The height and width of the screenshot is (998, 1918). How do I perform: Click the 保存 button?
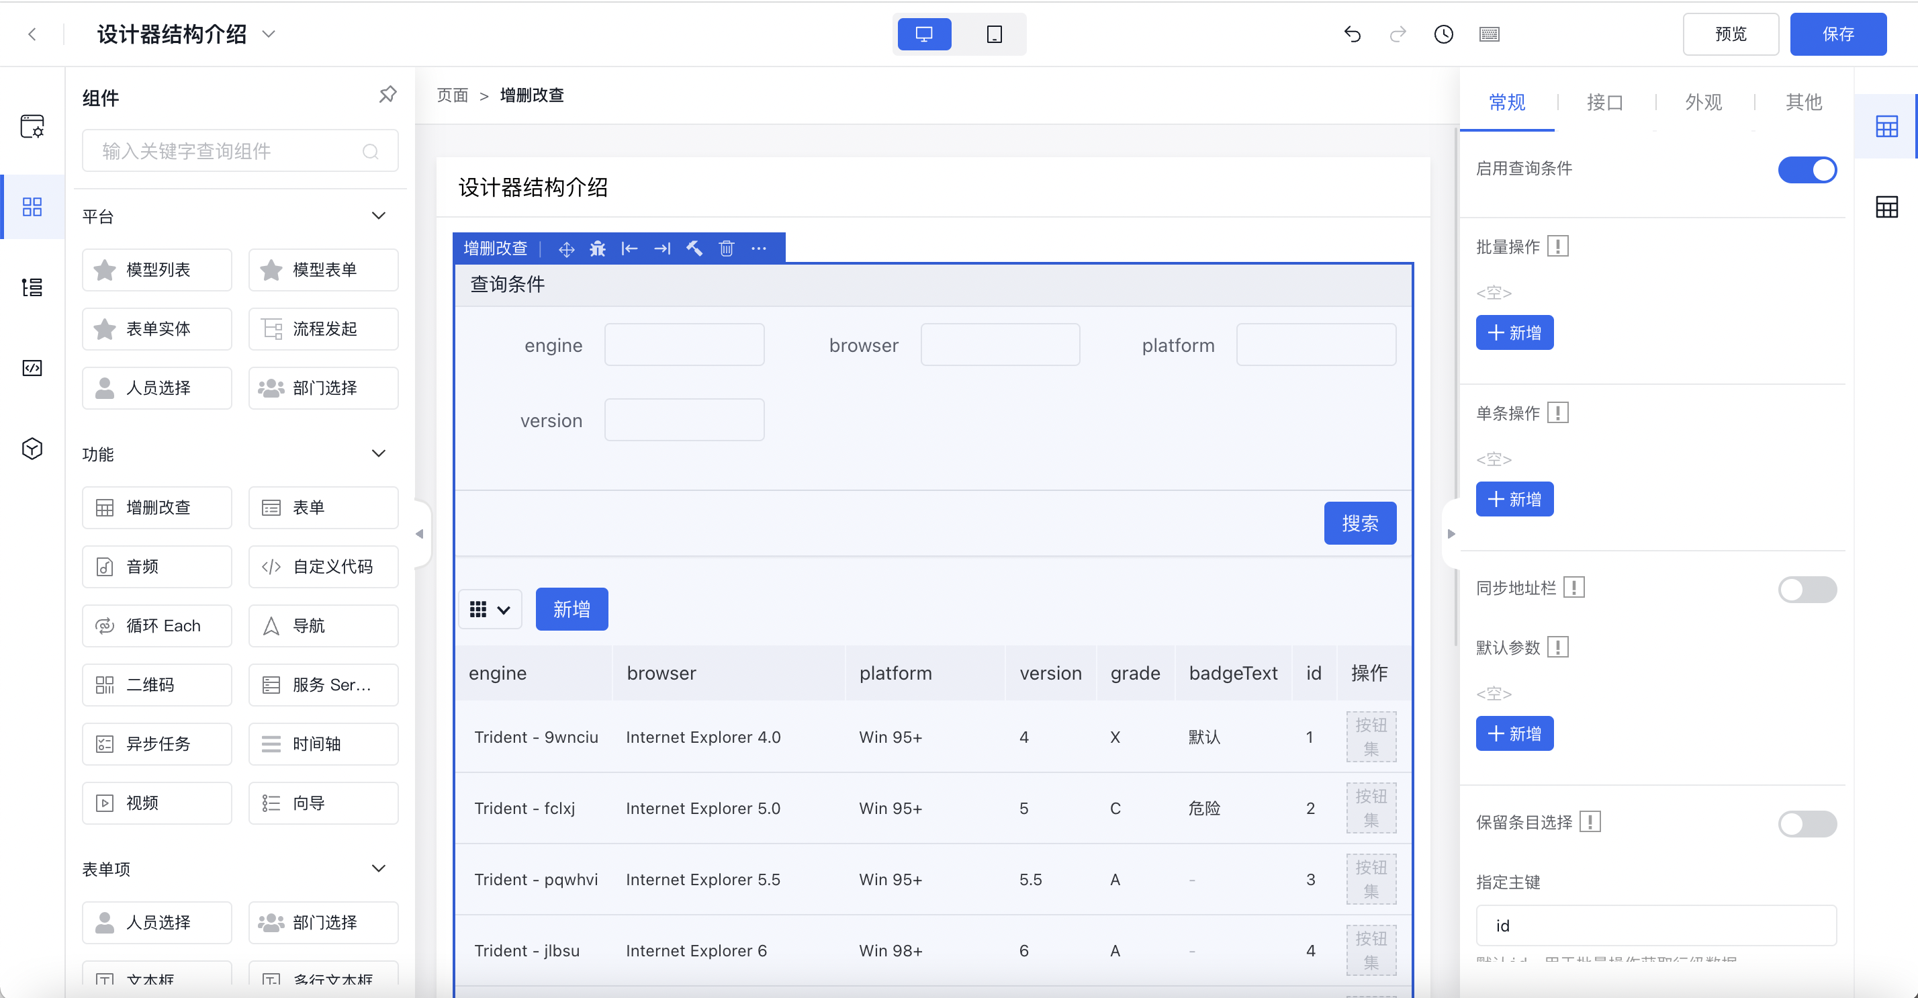(1838, 34)
